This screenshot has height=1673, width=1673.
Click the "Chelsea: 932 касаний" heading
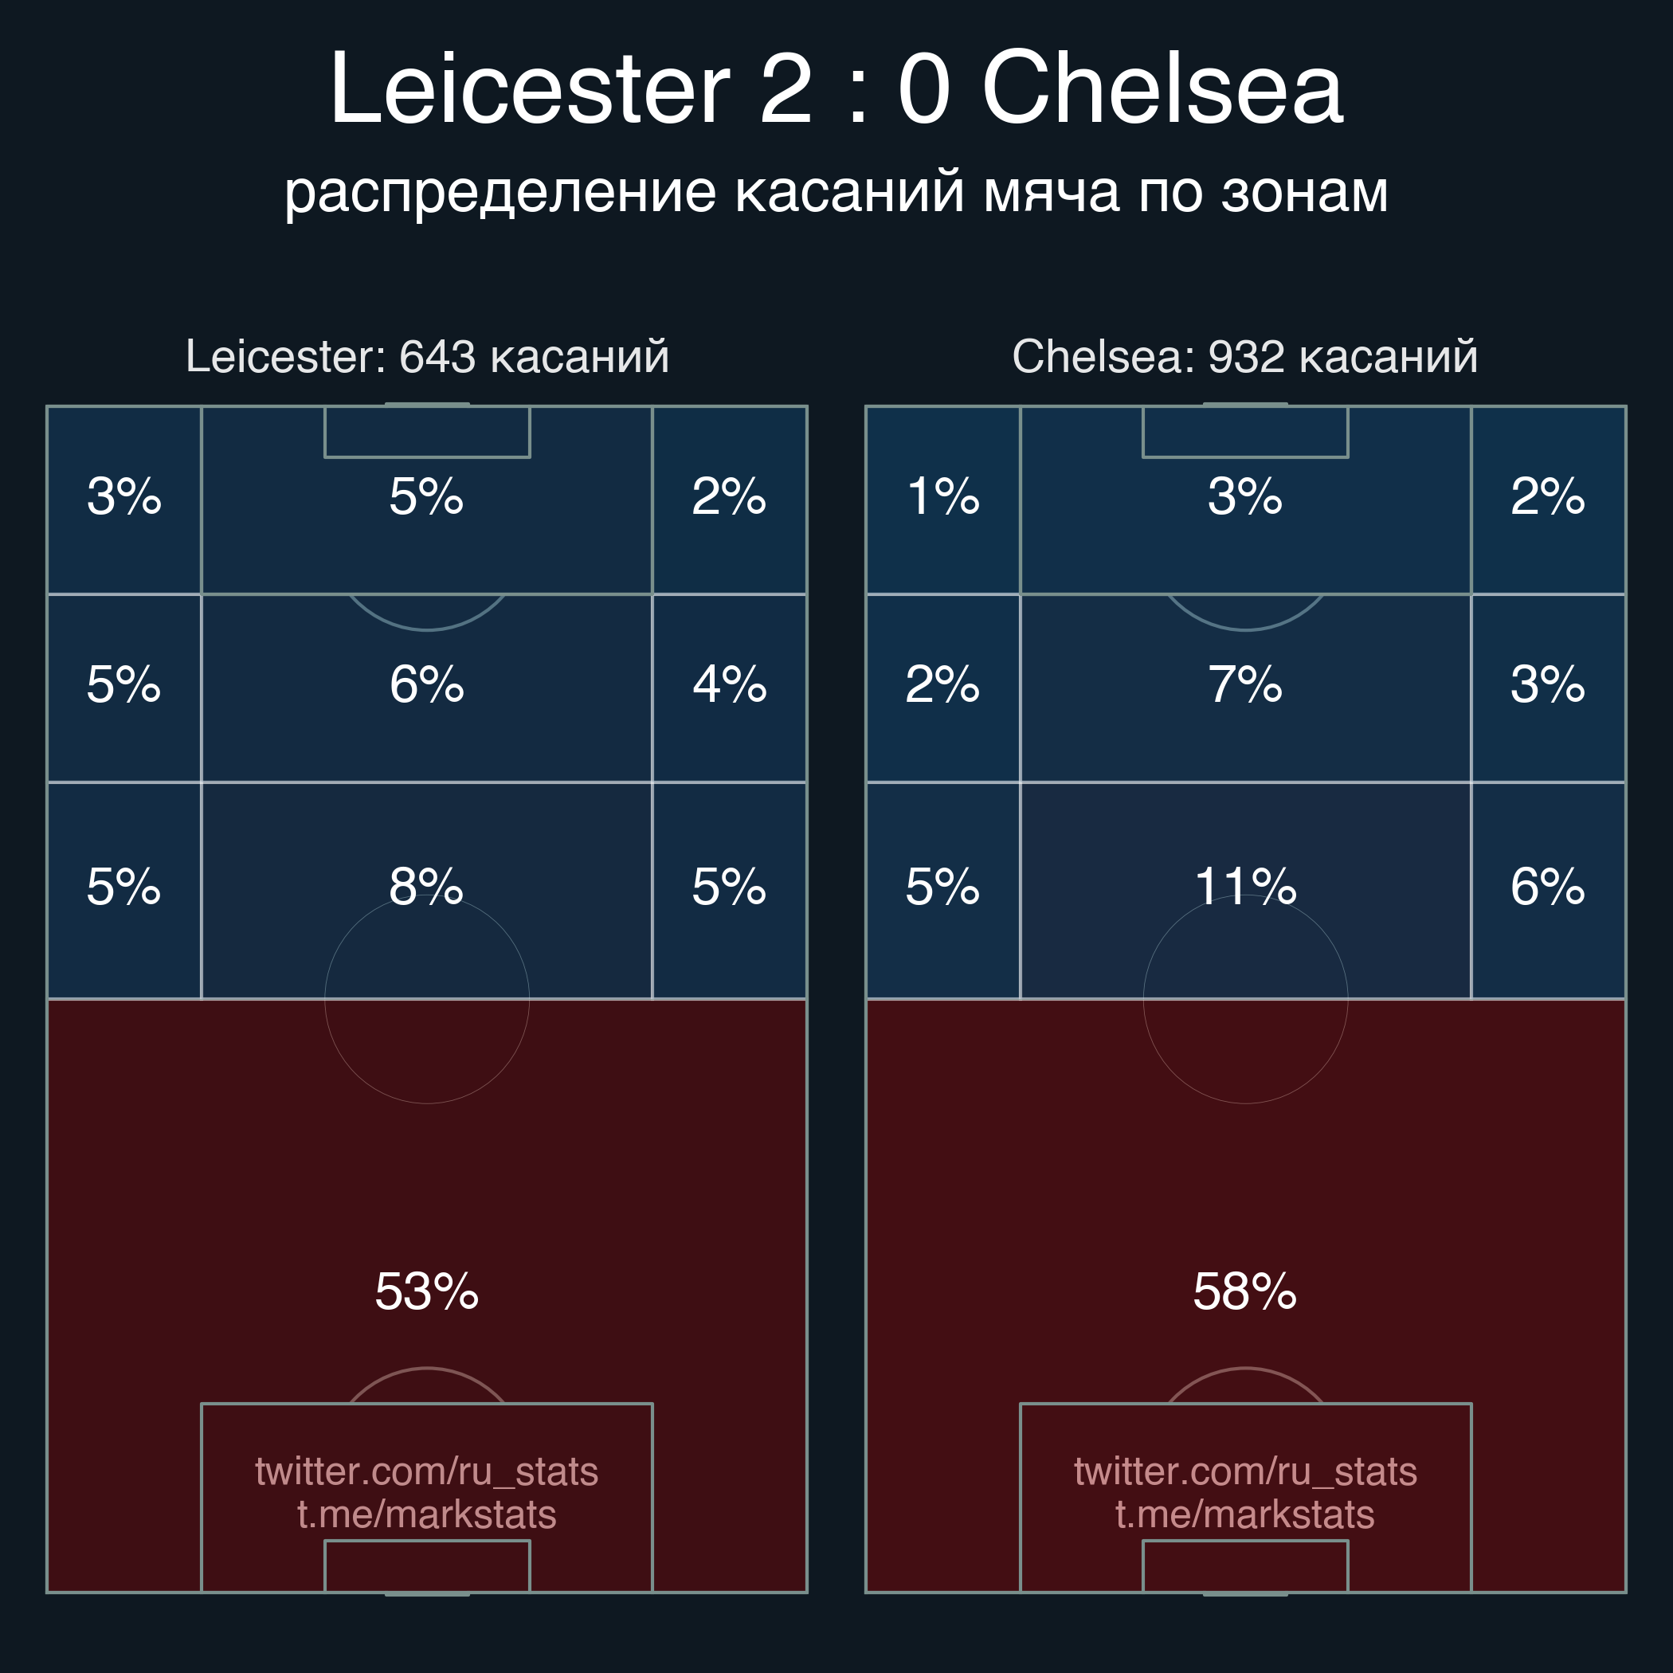click(1245, 357)
